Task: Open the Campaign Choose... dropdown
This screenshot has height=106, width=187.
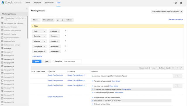Action: point(54,36)
